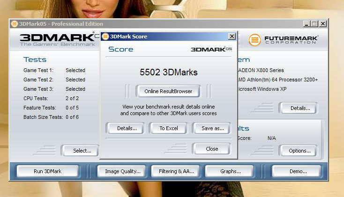
Task: Open the Image Quality settings
Action: click(x=122, y=171)
